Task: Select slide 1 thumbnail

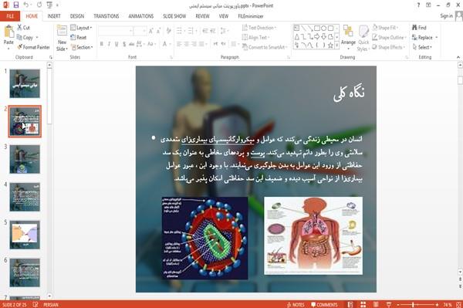Action: [x=25, y=83]
